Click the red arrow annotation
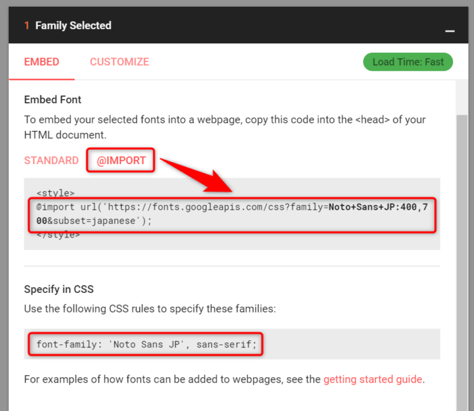The height and width of the screenshot is (411, 474). pos(196,173)
